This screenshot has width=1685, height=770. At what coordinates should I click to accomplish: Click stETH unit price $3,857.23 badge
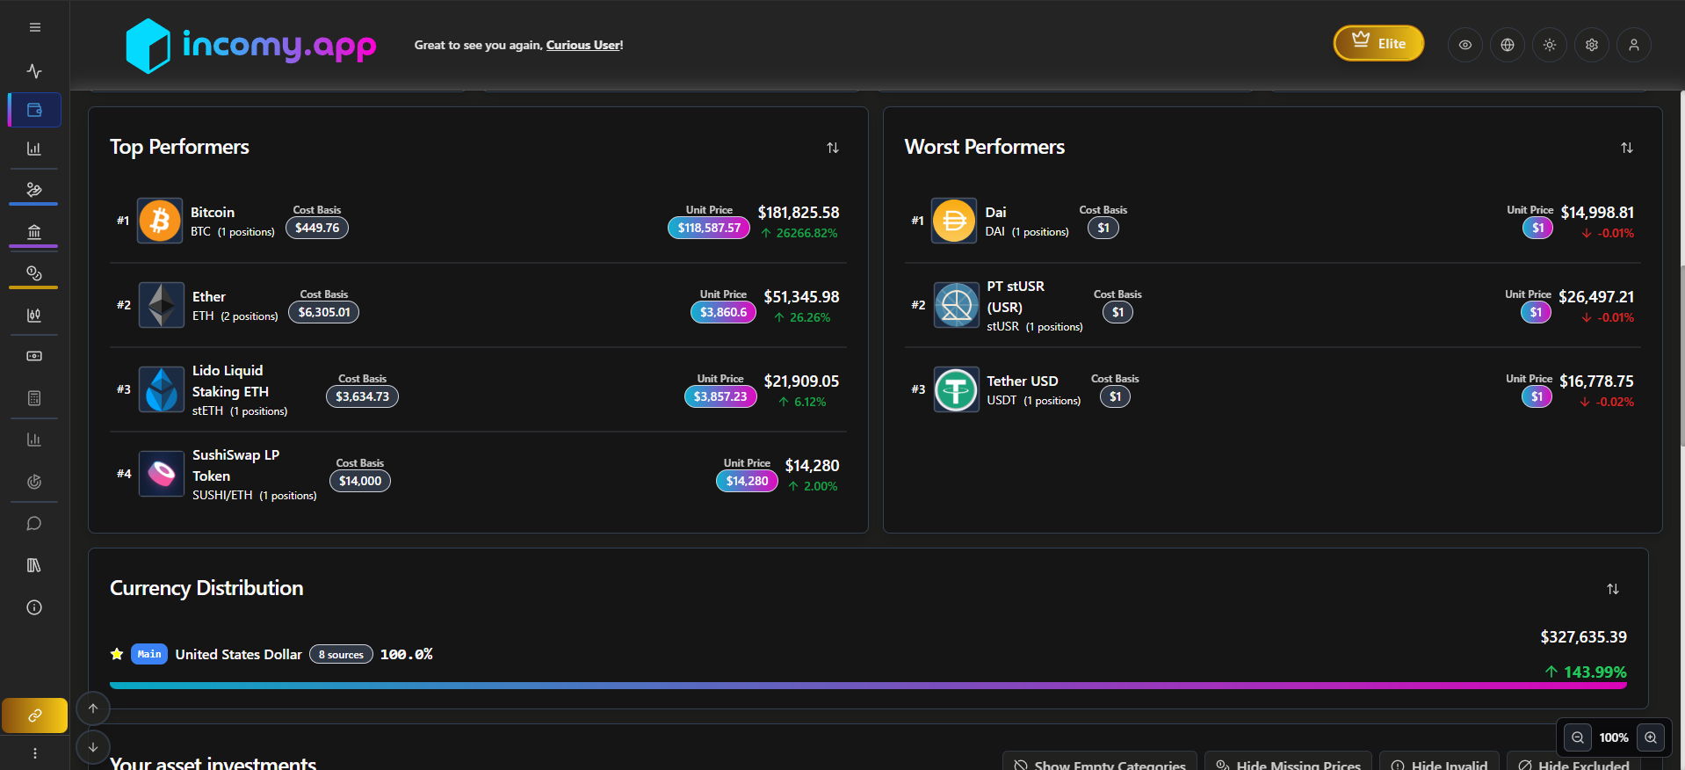tap(720, 396)
